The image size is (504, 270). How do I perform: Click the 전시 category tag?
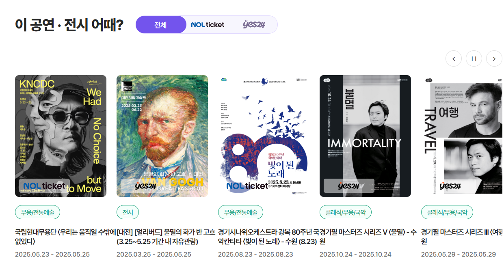(128, 212)
